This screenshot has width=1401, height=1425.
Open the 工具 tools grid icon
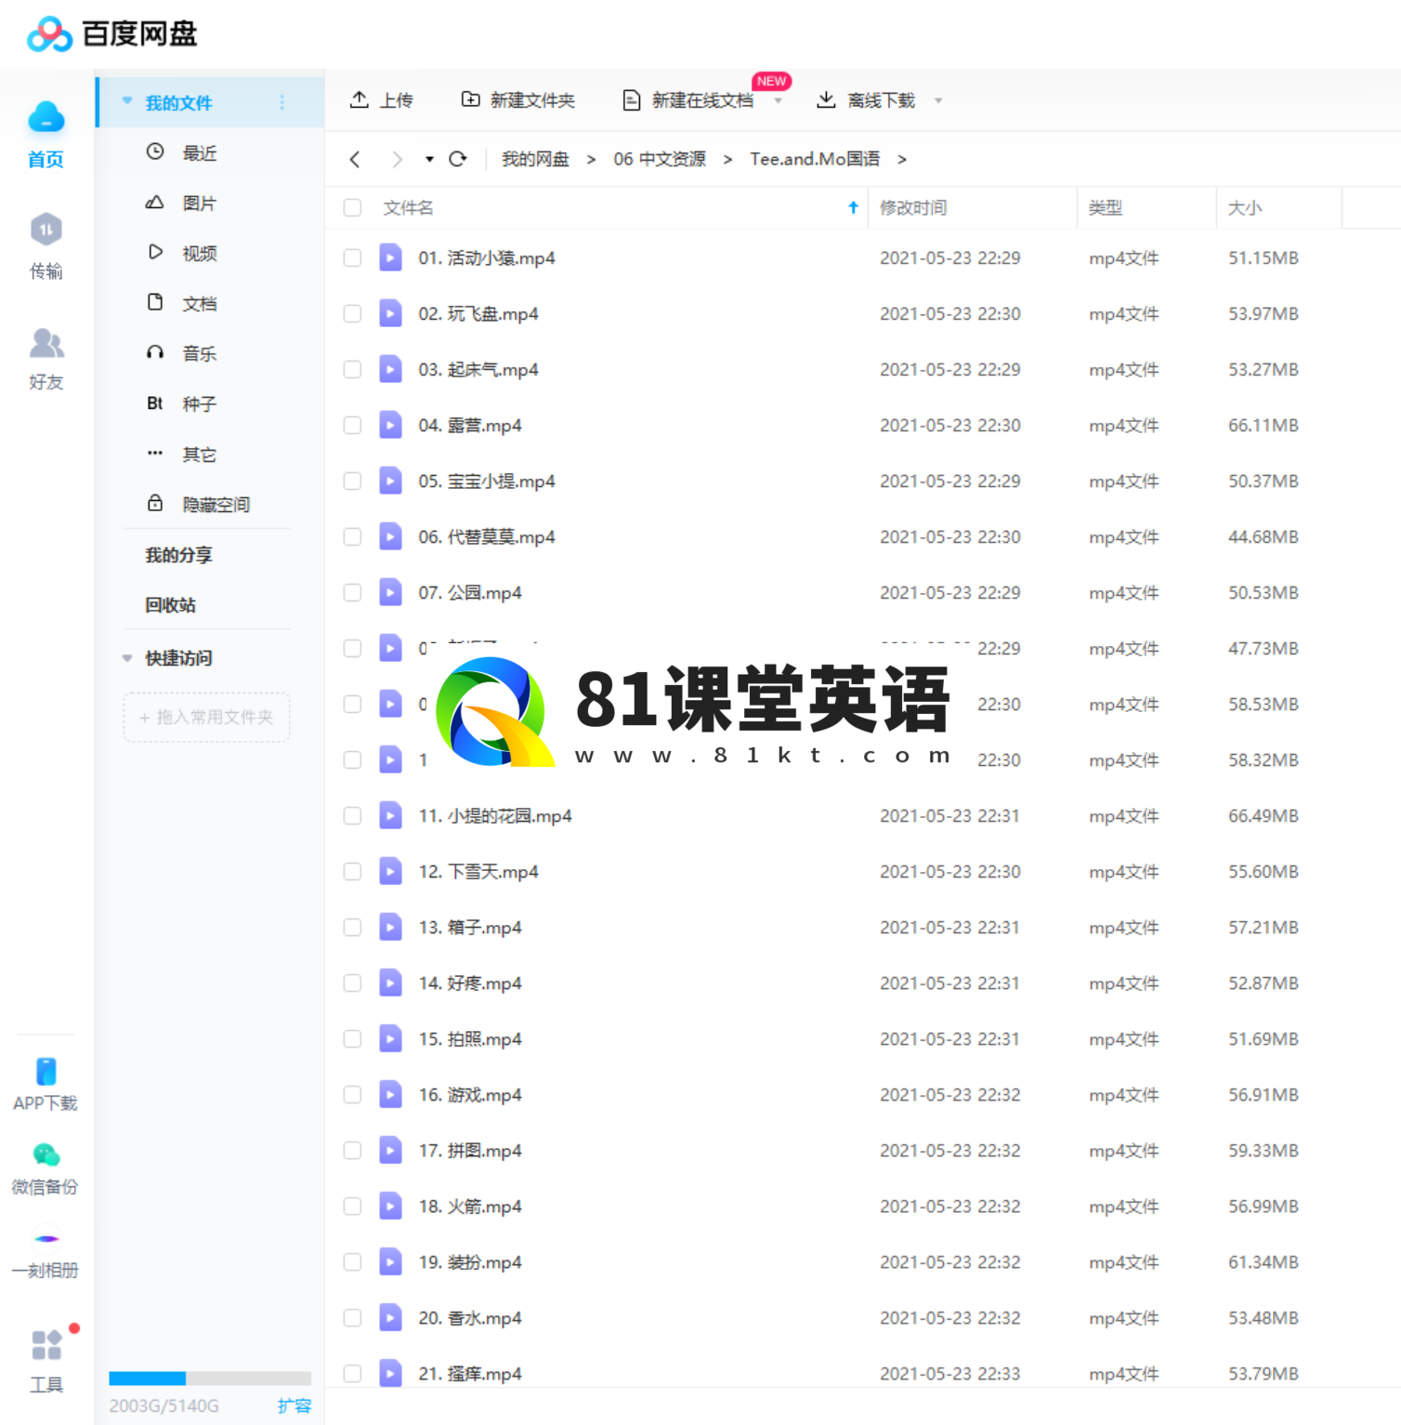click(x=46, y=1344)
